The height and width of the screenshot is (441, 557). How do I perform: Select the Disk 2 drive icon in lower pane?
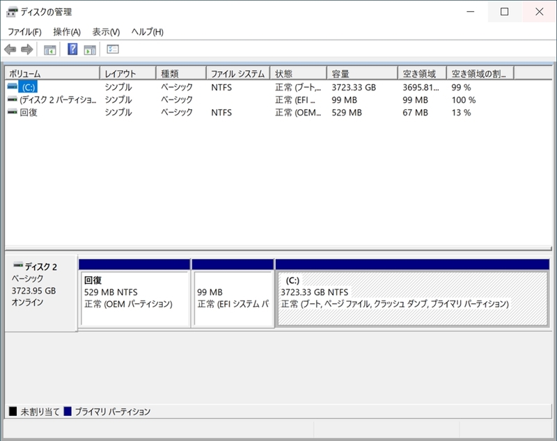tap(18, 266)
